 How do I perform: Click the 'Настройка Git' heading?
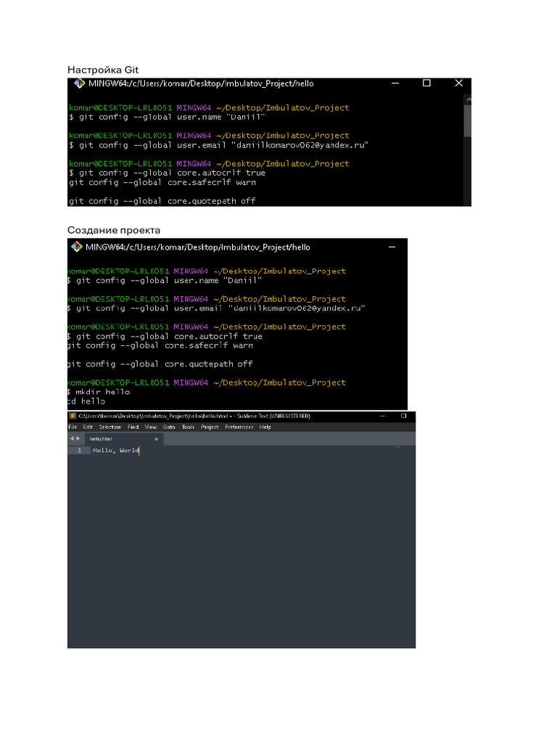[x=103, y=70]
